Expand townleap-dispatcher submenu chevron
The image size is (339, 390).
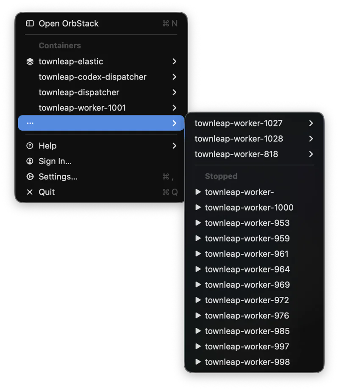click(174, 92)
